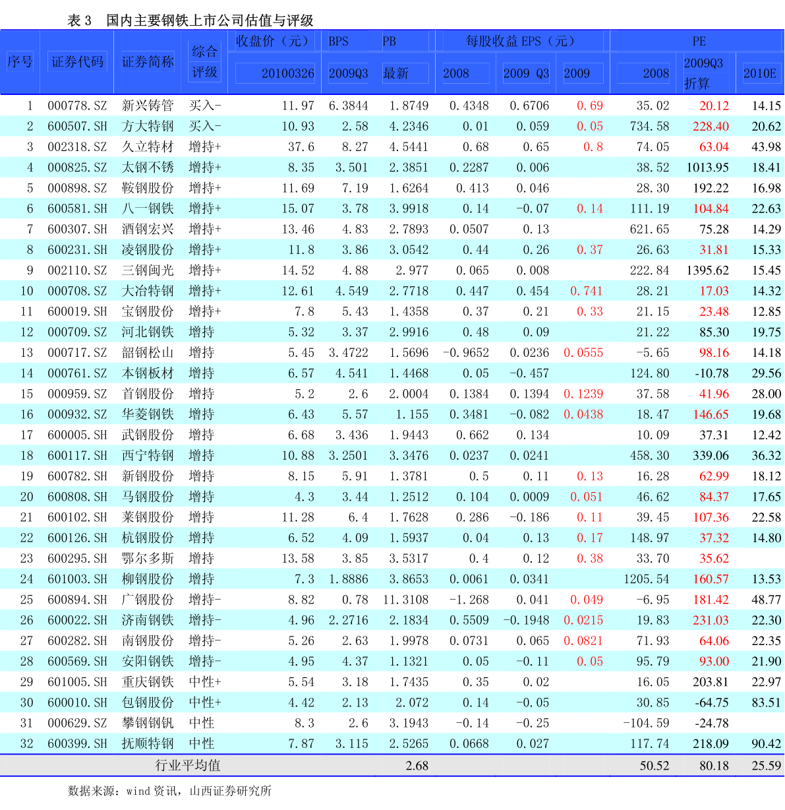Select the 证券代码 column header
785x810 pixels.
coord(77,62)
